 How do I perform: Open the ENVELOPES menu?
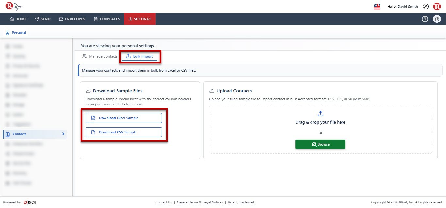(72, 19)
